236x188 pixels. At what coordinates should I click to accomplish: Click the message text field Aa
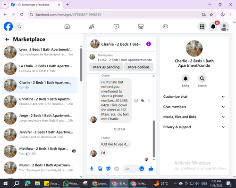tap(131, 169)
